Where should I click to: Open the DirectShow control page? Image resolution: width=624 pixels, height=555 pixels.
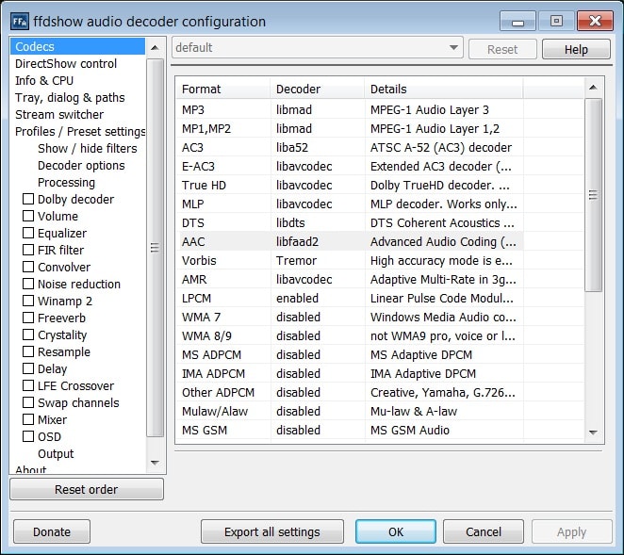[66, 64]
